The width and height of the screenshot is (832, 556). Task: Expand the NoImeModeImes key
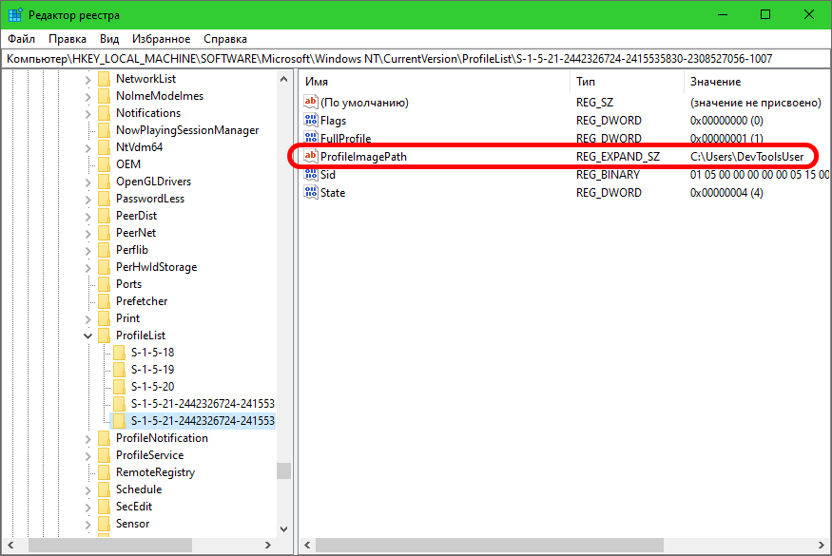(88, 97)
